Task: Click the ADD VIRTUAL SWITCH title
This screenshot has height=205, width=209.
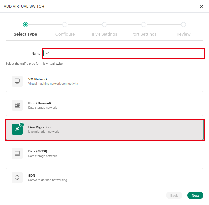Action: point(24,6)
